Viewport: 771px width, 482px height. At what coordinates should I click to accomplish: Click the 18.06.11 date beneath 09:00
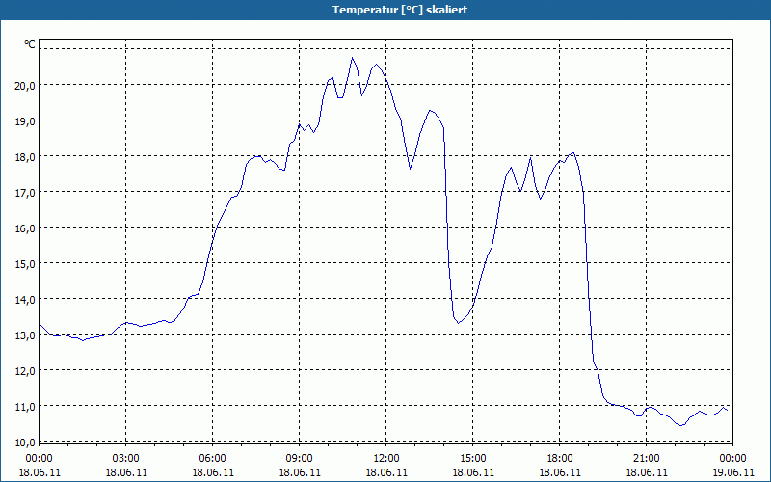coord(300,472)
